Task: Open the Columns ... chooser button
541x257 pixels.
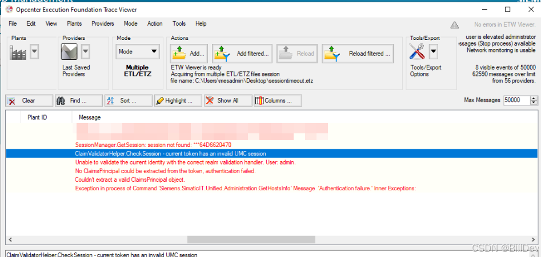Action: (x=278, y=100)
